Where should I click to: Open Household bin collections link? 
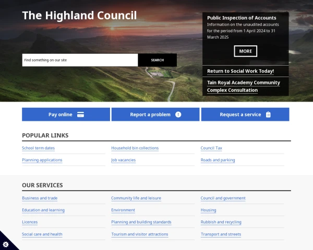click(x=135, y=148)
